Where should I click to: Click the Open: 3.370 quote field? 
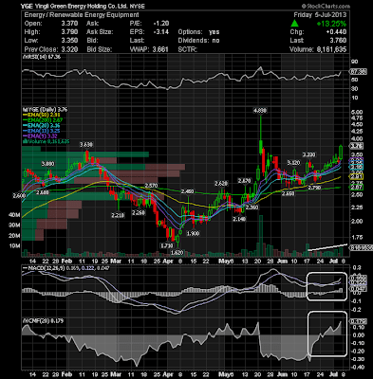coord(51,24)
